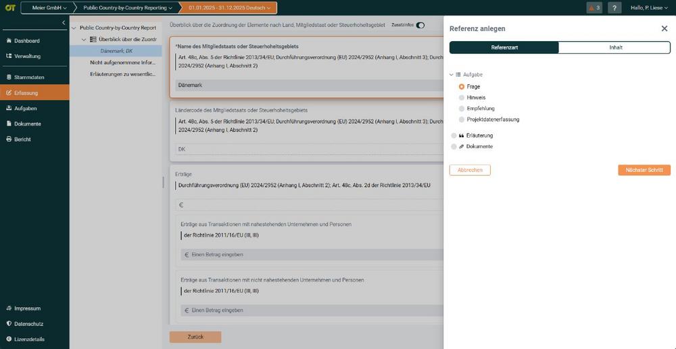Viewport: 676px width, 349px height.
Task: Toggle the Zusatzinfos switch
Action: click(420, 25)
